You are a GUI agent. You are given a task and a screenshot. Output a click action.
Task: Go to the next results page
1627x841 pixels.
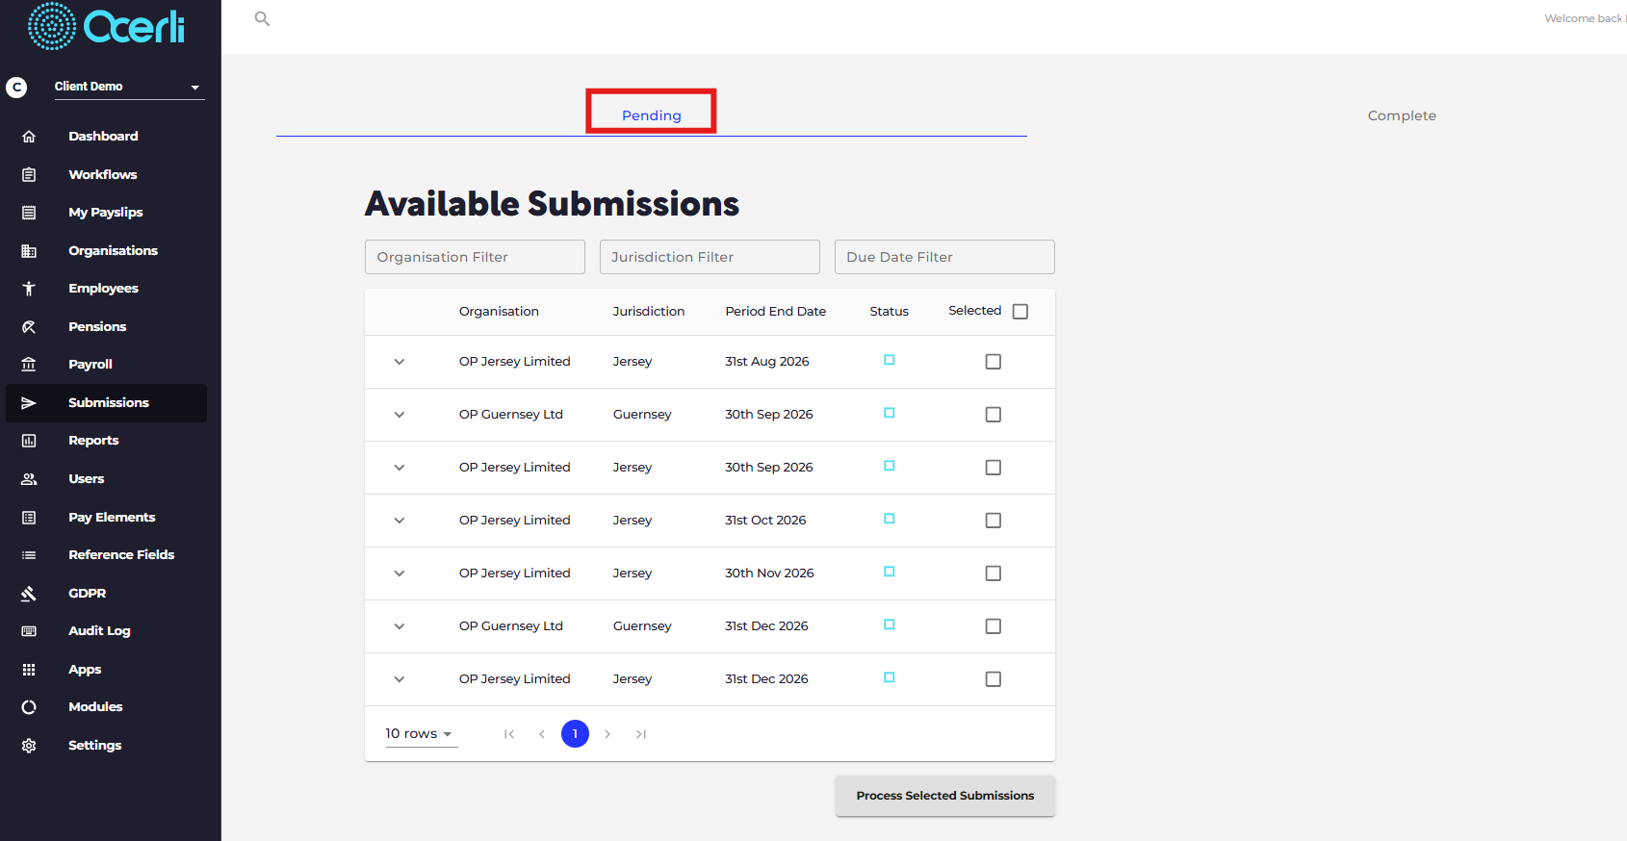coord(607,734)
